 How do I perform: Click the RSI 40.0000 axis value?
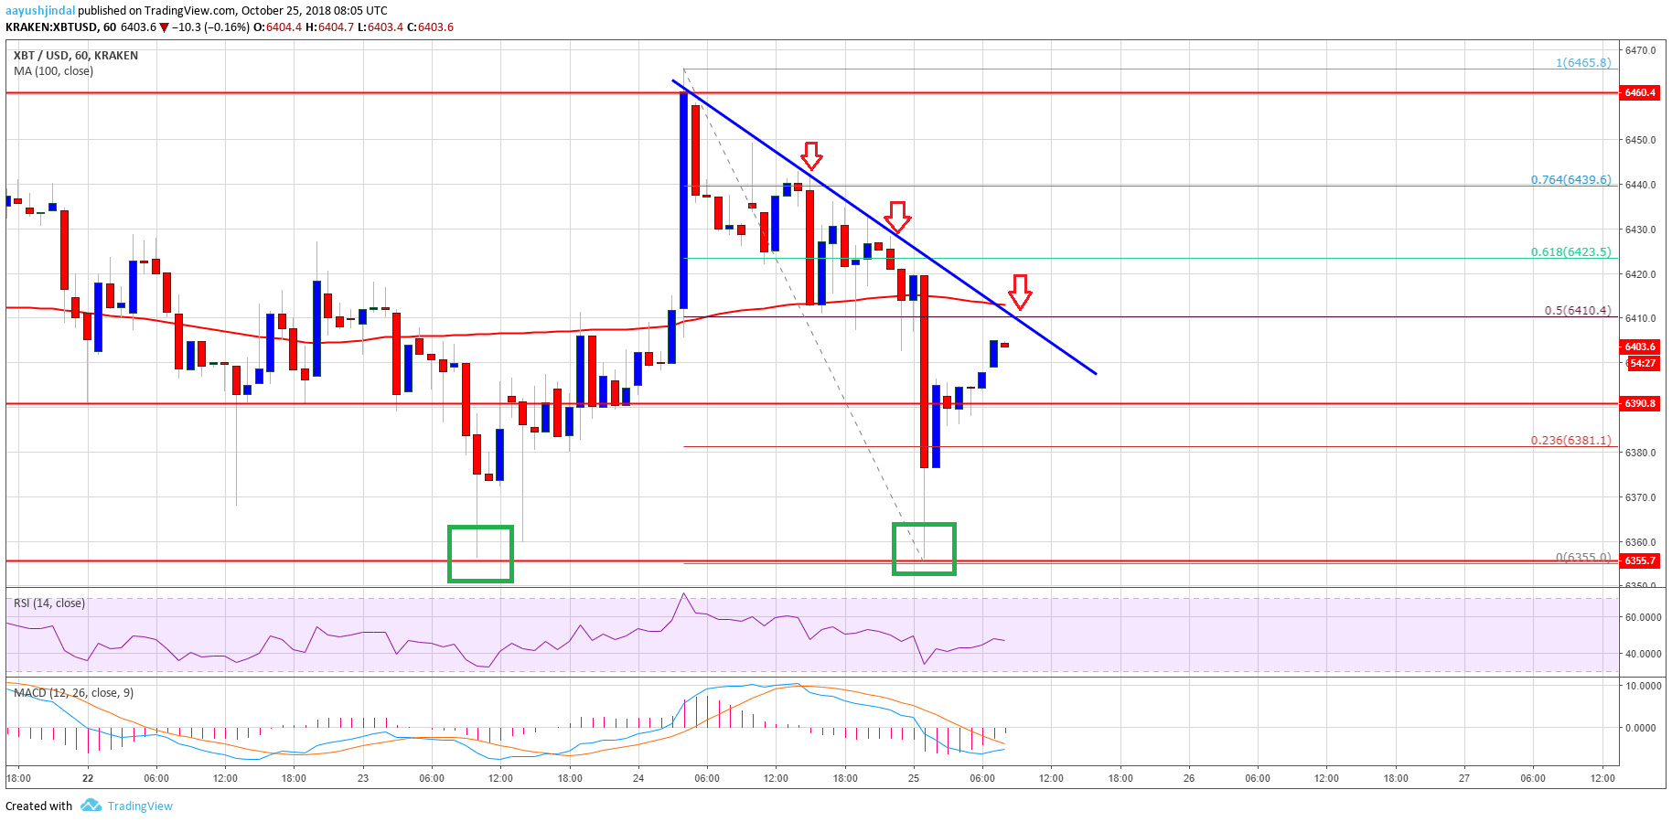pos(1643,654)
